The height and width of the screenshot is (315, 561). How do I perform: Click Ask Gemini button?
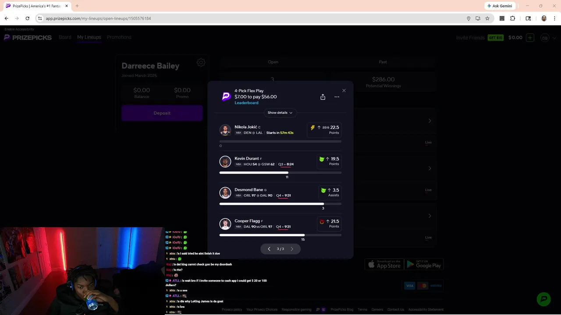click(x=499, y=6)
